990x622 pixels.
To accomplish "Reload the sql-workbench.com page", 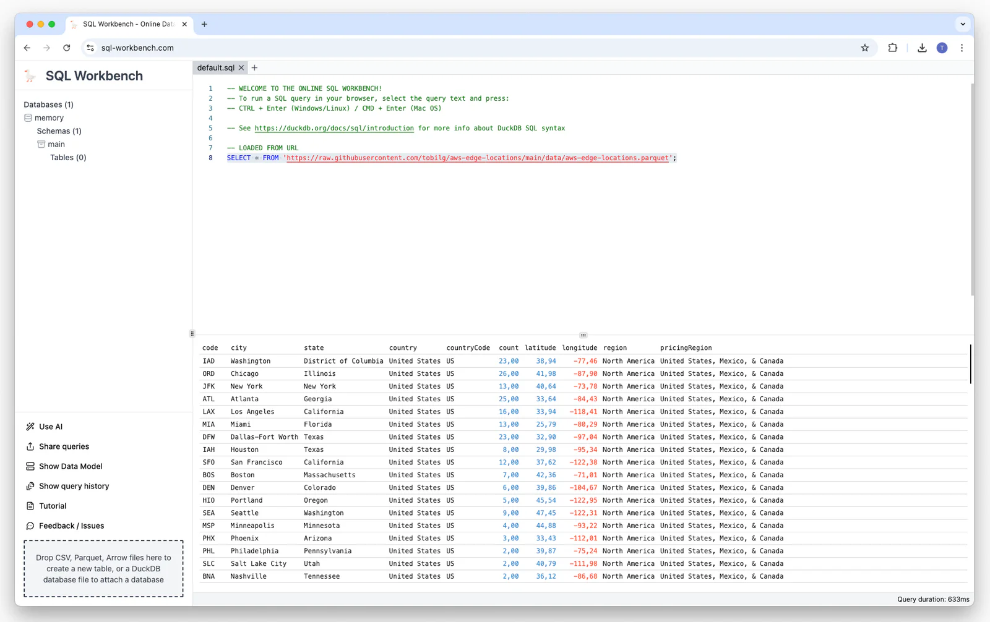I will pos(67,48).
